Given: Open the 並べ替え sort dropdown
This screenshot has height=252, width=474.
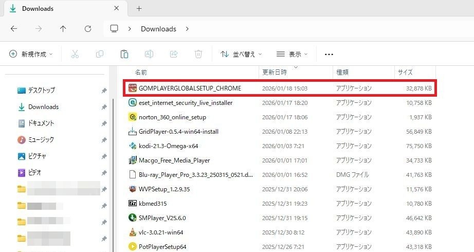Looking at the screenshot, I should (x=241, y=54).
